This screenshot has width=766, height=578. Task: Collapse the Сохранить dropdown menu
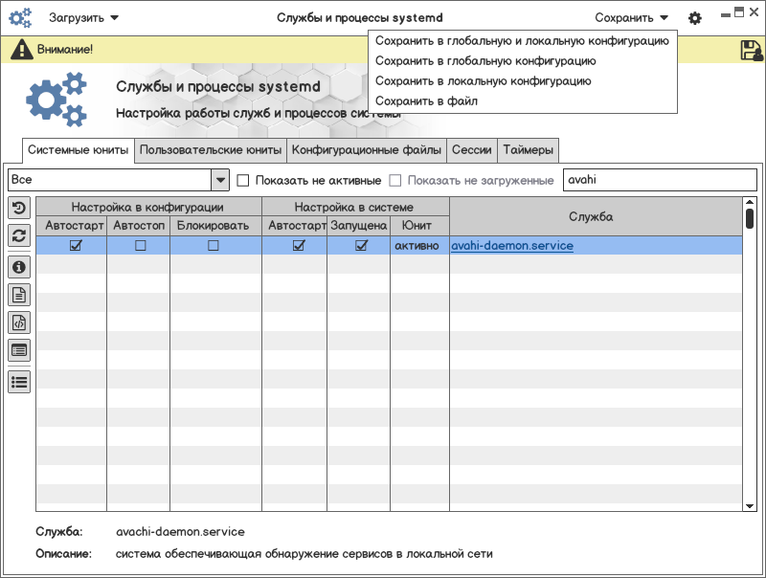(631, 18)
